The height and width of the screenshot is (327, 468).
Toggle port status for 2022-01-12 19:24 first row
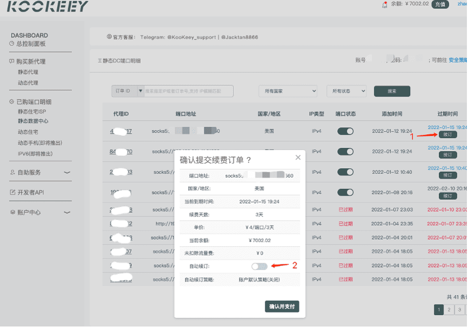point(345,131)
